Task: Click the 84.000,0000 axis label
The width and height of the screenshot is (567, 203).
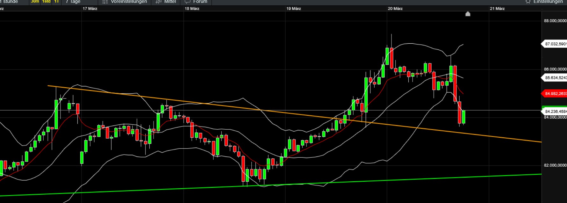Action: click(555, 117)
